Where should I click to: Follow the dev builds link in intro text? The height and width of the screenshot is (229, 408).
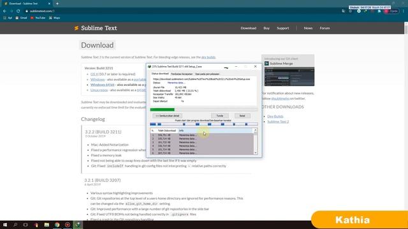click(208, 57)
